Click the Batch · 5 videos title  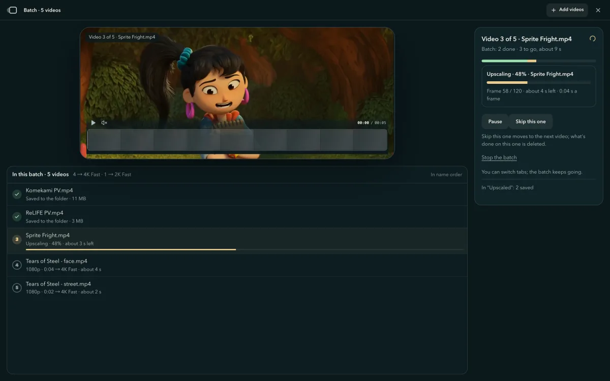tap(42, 10)
